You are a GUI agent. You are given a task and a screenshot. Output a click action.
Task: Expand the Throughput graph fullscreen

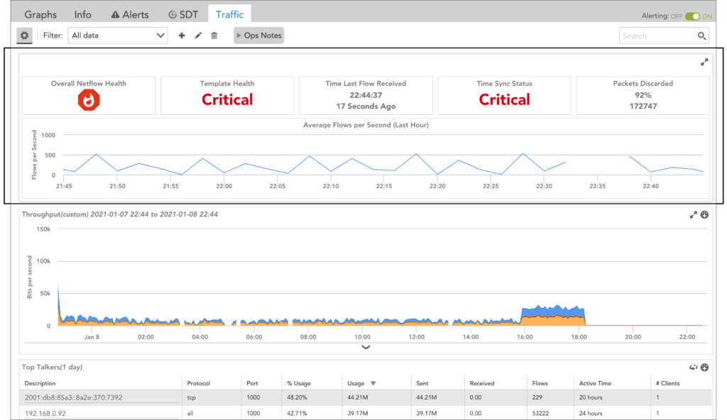coord(693,215)
